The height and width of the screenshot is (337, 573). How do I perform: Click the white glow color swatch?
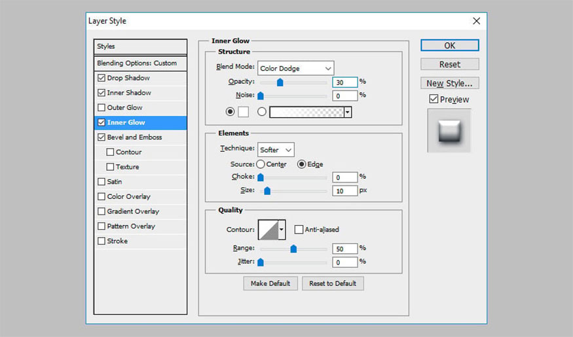click(x=243, y=112)
